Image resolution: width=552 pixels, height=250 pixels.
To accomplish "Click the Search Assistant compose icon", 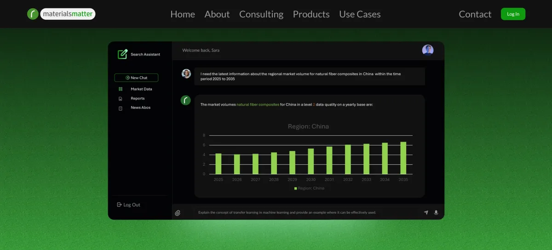I will 122,54.
